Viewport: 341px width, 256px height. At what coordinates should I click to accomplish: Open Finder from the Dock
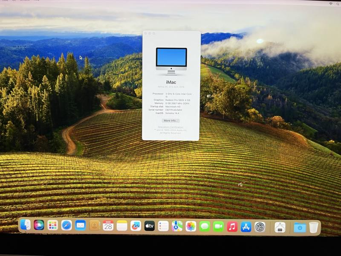[26, 224]
